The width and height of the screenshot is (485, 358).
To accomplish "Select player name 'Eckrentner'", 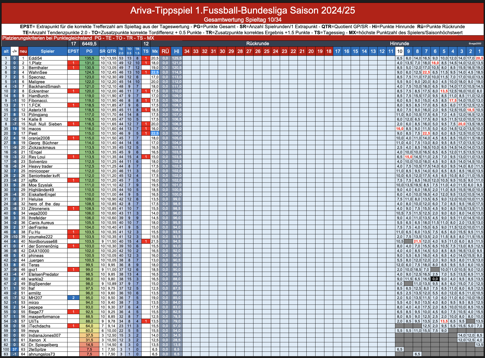I will tap(39, 91).
